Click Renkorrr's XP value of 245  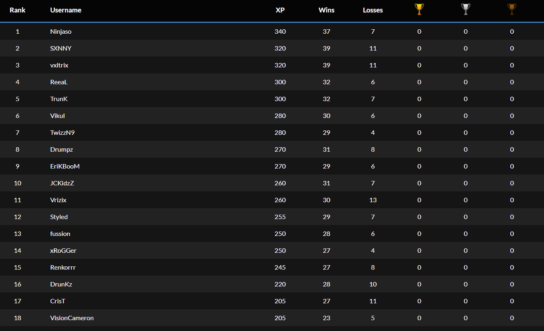[x=280, y=267]
